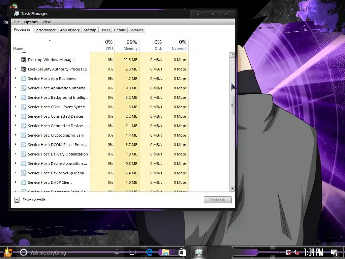The image size is (345, 259).
Task: Sort processes by CPU column header
Action: tap(102, 46)
